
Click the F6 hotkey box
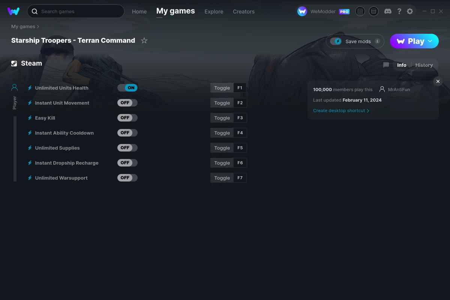click(240, 163)
